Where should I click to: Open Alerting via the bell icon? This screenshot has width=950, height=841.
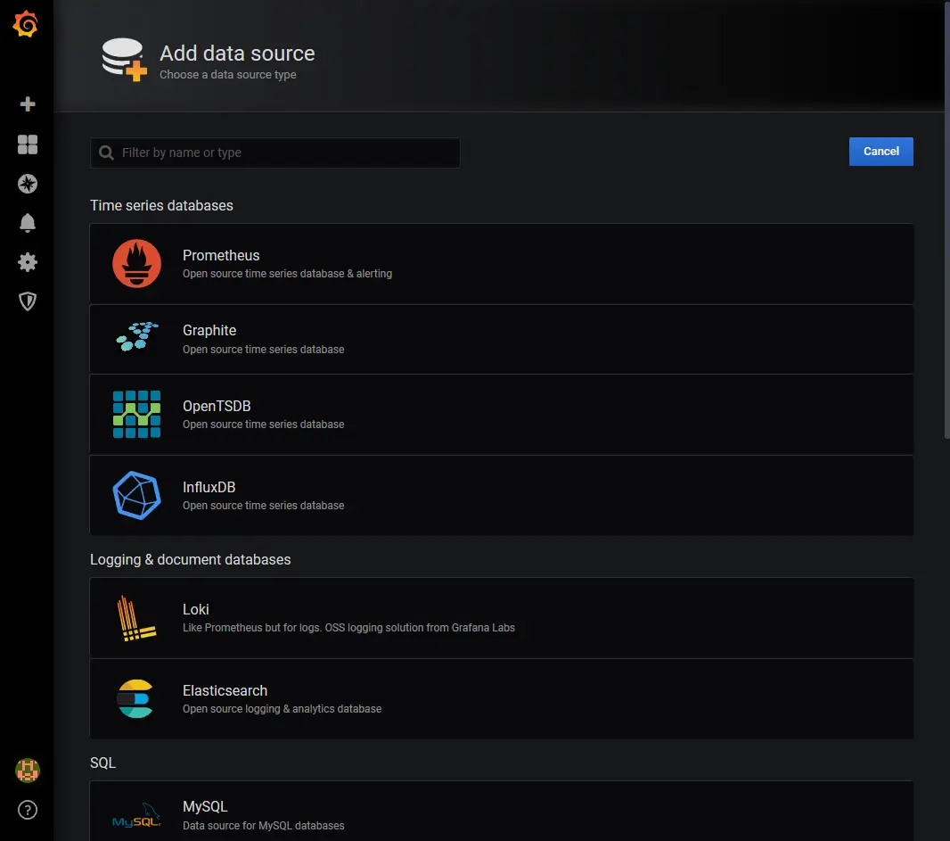click(x=26, y=223)
